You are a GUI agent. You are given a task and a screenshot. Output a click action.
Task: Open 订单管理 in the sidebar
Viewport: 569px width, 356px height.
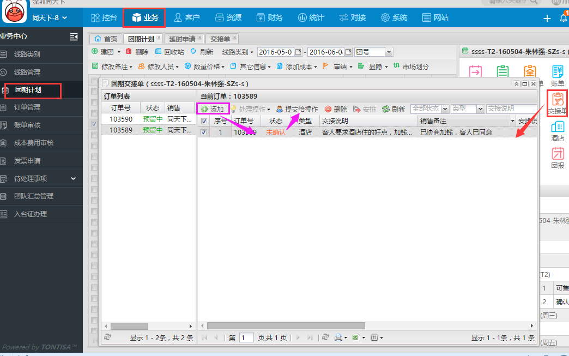point(41,107)
